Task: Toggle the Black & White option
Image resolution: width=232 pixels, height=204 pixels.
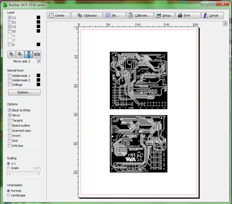Action: (10, 110)
